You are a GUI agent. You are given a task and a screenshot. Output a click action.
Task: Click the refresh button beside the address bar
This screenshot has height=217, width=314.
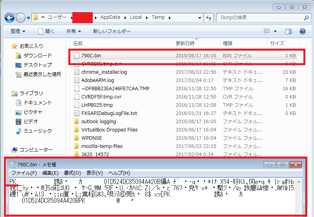[x=209, y=18]
